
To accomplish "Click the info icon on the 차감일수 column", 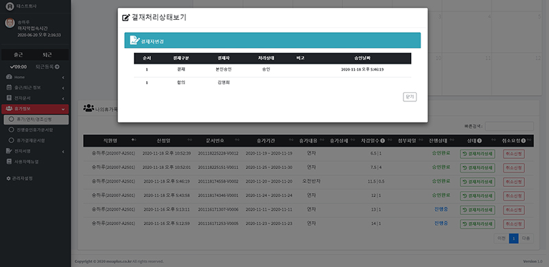I will [x=383, y=140].
